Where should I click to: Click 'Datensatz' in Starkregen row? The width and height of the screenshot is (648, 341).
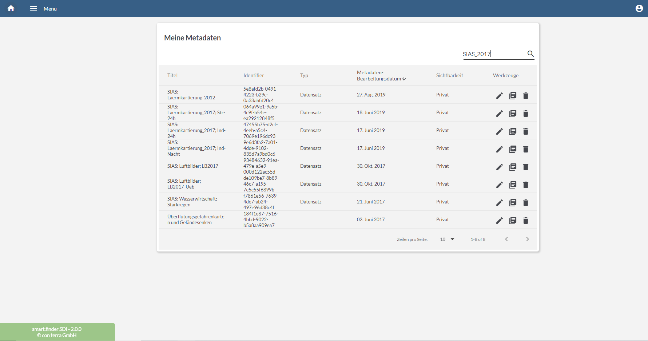(311, 202)
